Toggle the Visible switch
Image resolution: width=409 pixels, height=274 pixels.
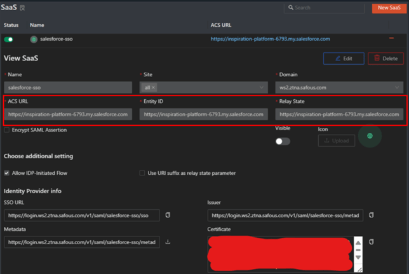point(283,140)
